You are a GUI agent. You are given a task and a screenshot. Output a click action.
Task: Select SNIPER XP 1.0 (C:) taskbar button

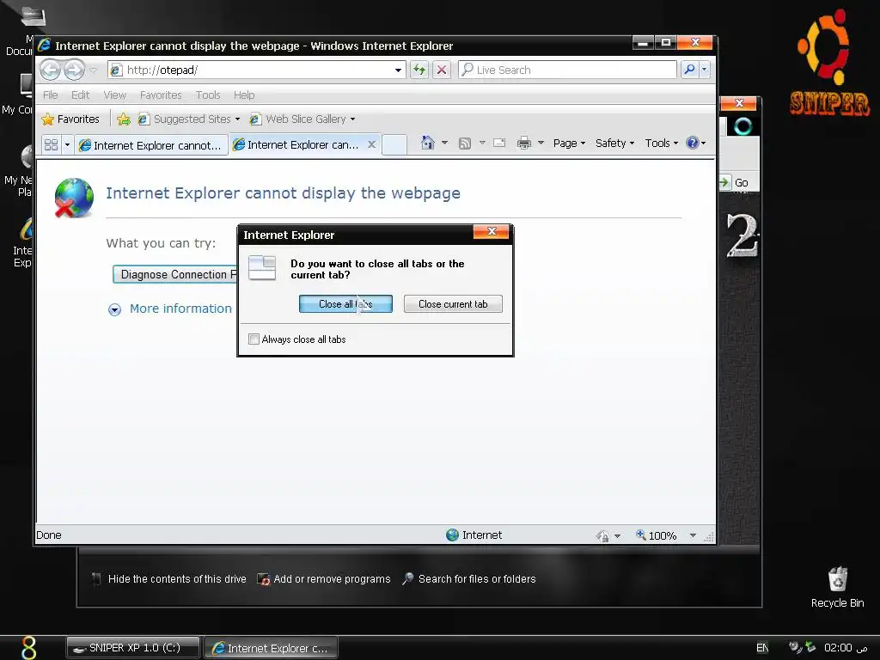pos(133,648)
